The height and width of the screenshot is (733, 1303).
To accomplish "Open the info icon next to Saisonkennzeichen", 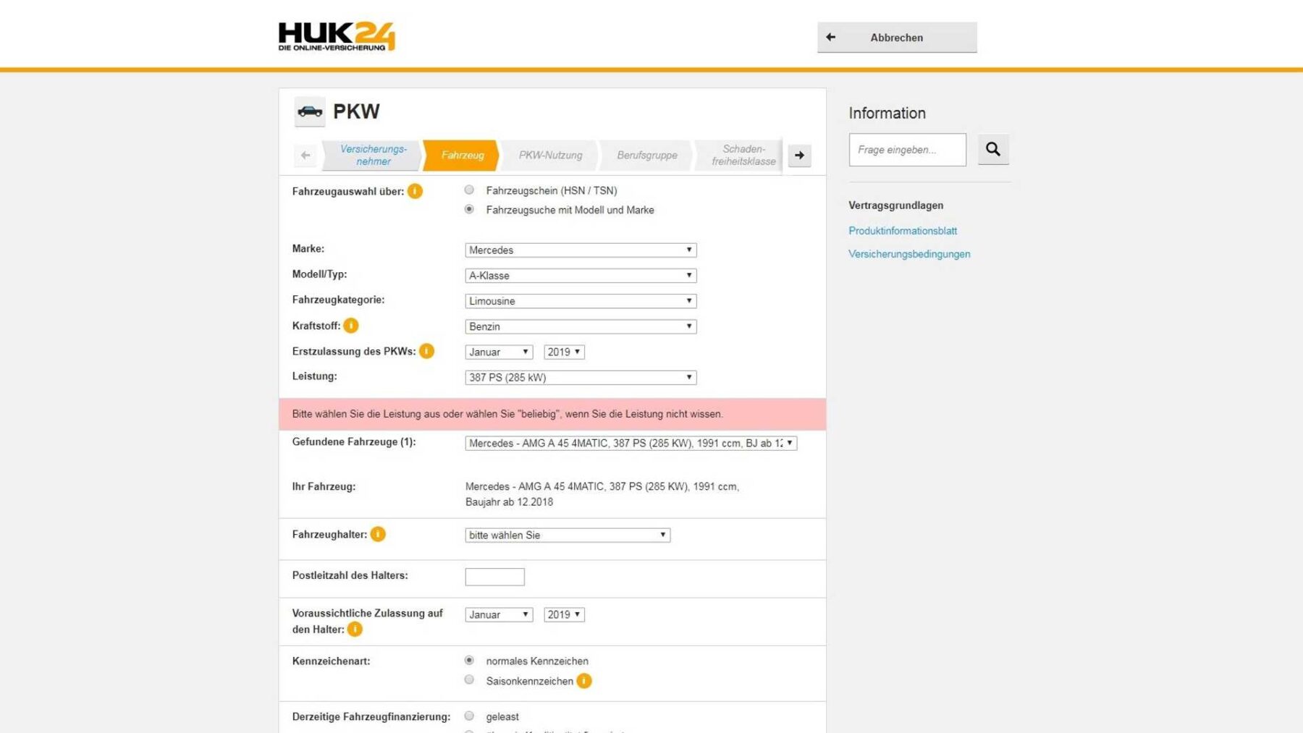I will [x=584, y=681].
